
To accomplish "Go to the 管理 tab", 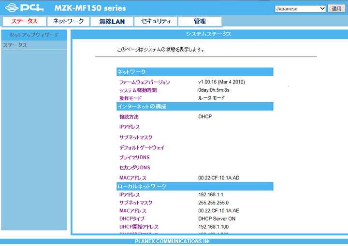I will pos(200,21).
